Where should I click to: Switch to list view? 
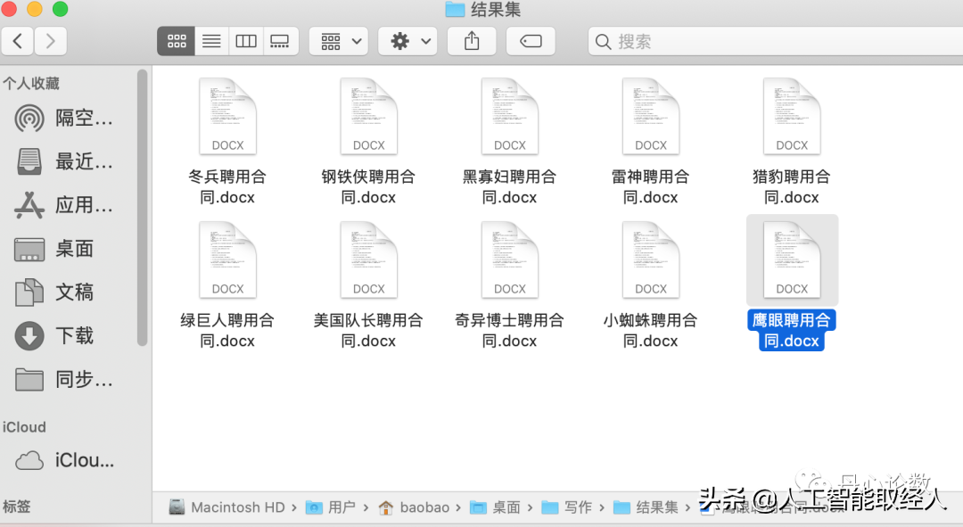(211, 41)
